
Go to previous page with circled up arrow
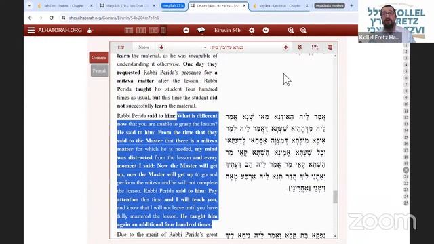[x=186, y=30]
